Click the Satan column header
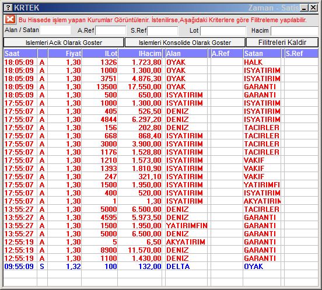Screen dimensions: 322x290 [262, 54]
